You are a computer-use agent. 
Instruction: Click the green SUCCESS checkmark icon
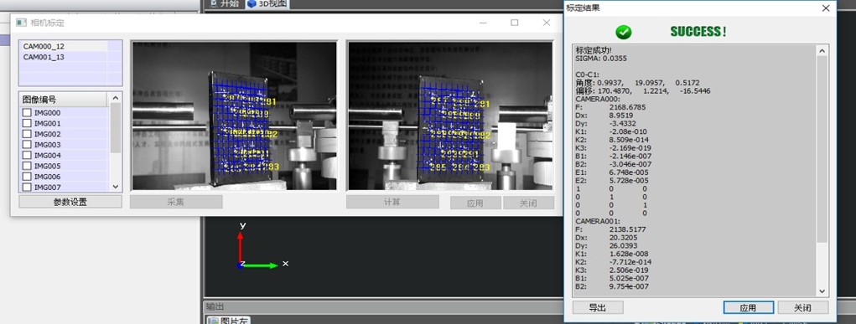[x=624, y=32]
